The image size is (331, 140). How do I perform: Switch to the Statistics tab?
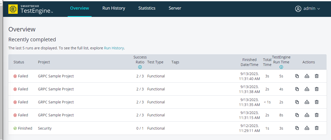[147, 8]
